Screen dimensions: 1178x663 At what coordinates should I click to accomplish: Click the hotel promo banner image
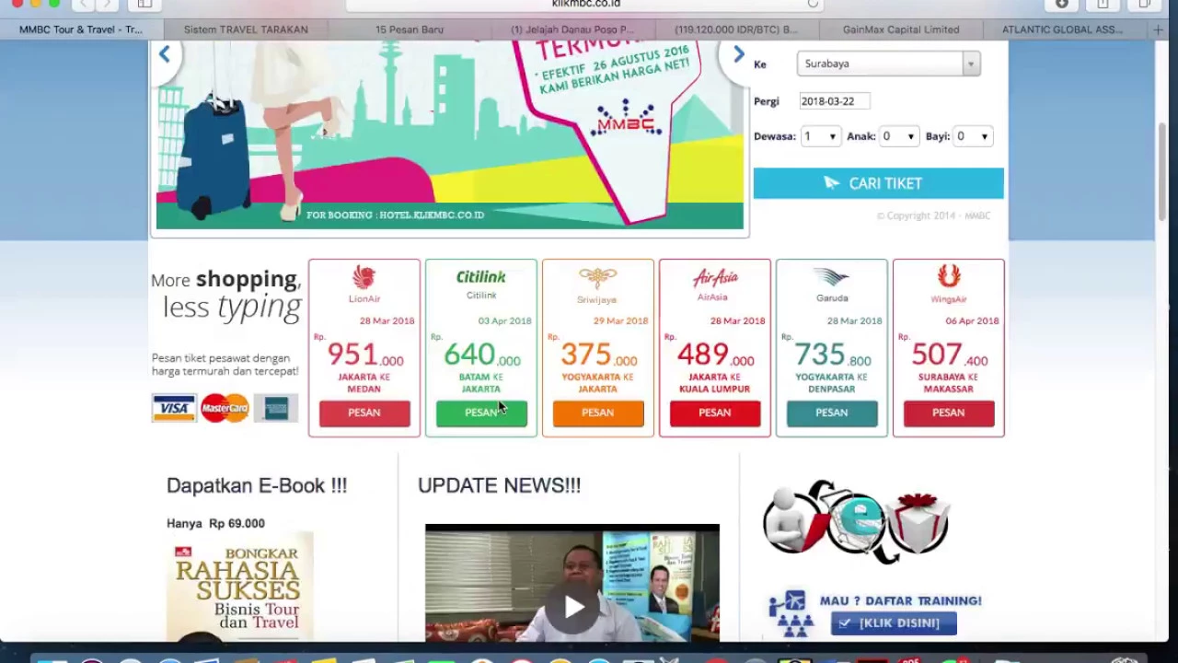point(450,134)
